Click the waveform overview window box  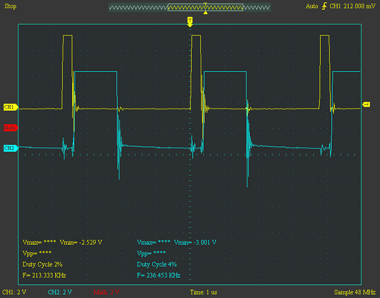click(x=206, y=7)
